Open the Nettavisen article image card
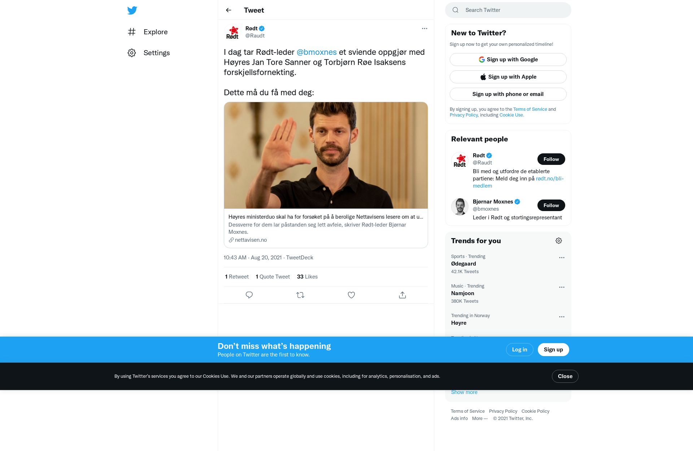This screenshot has width=693, height=451. tap(326, 155)
